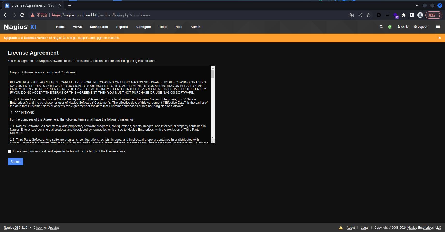Click the Submit button

point(16,162)
